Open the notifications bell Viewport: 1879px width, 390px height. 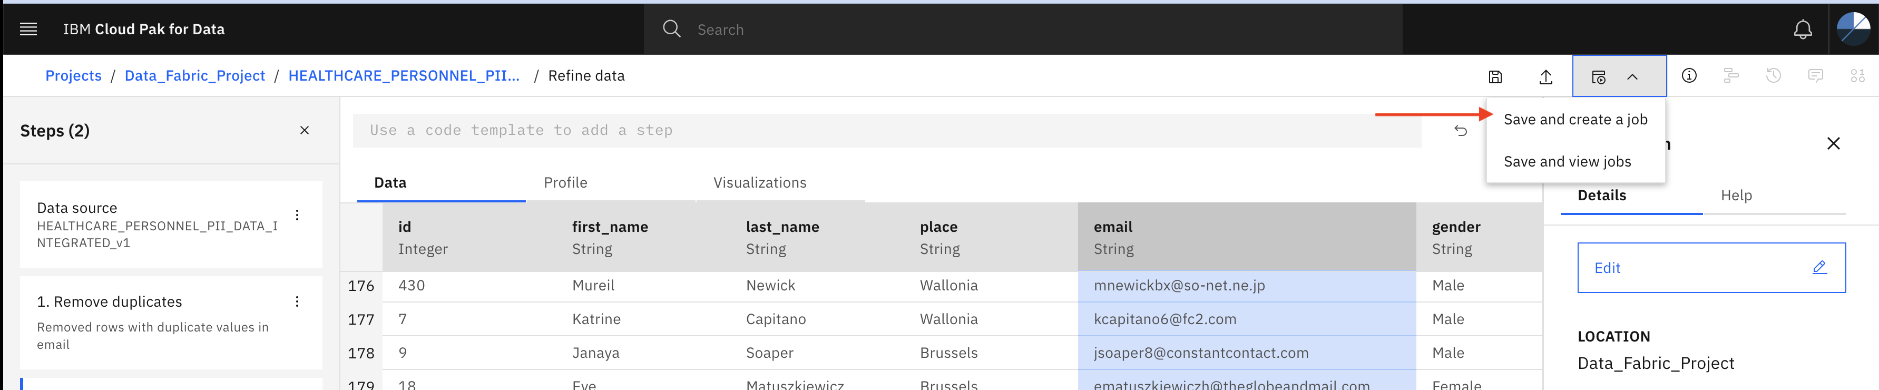point(1803,30)
